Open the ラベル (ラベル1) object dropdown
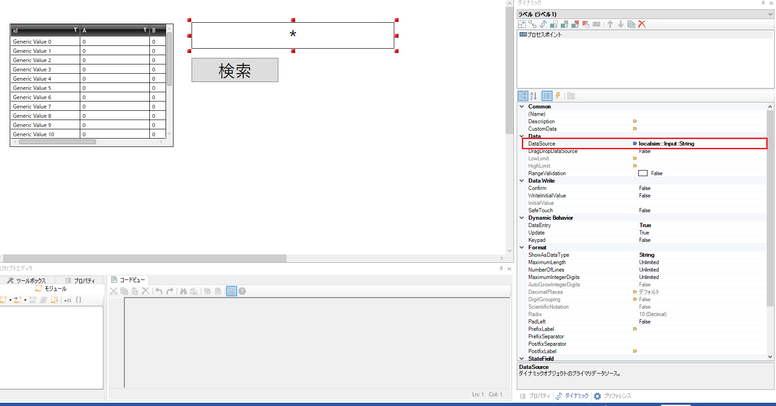 (x=770, y=14)
